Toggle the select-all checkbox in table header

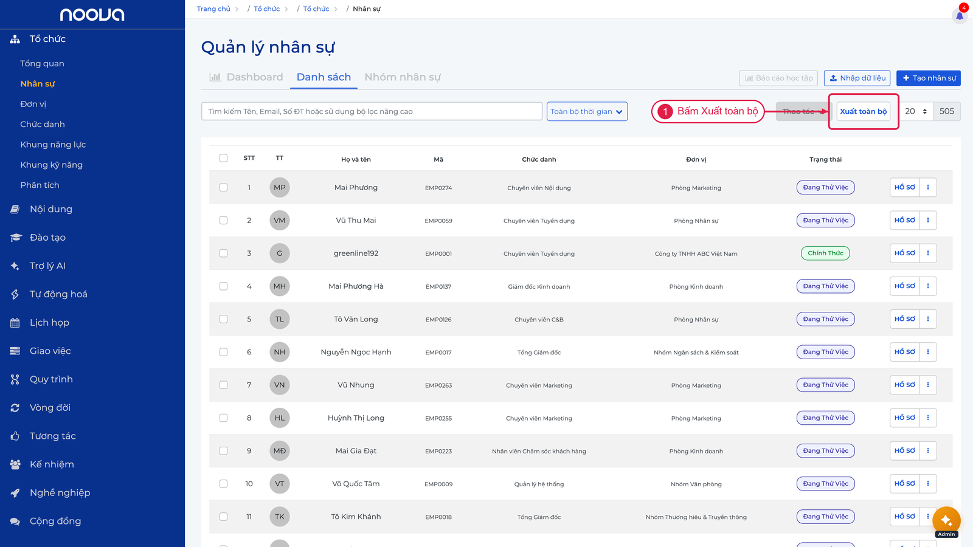[224, 158]
